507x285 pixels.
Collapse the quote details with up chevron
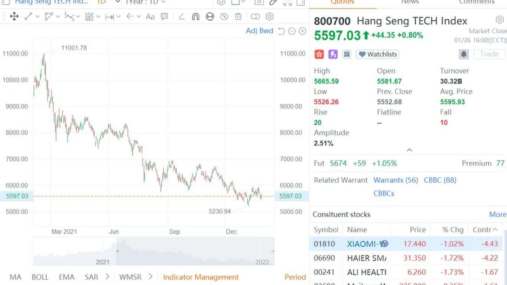409,150
